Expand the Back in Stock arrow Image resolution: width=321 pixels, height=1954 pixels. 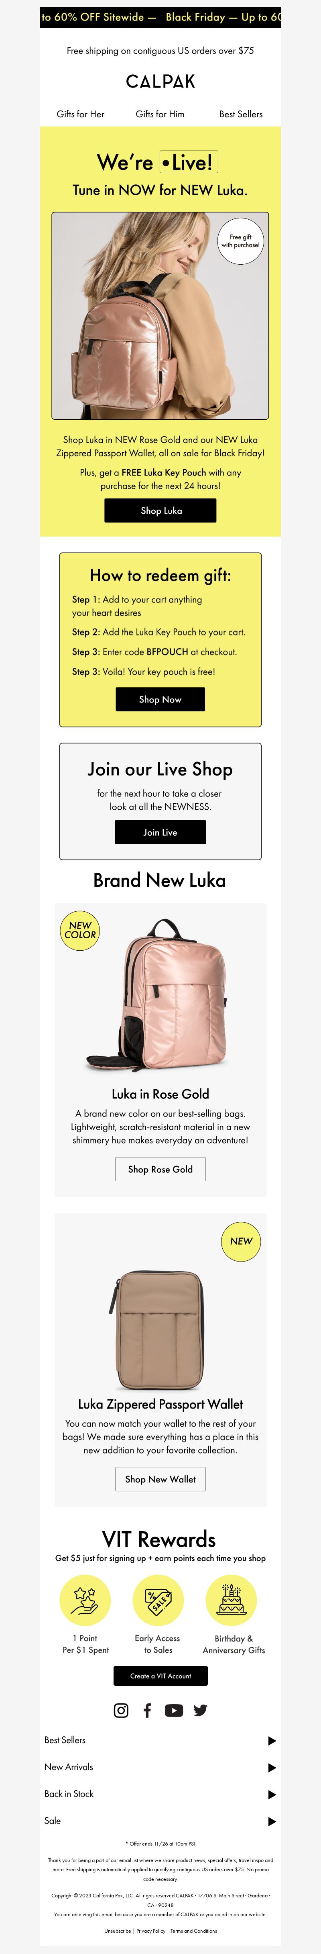272,1795
